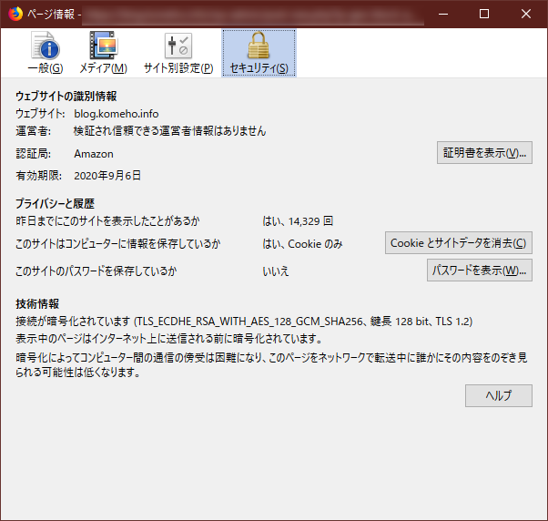Minimize the page info window

click(x=443, y=14)
